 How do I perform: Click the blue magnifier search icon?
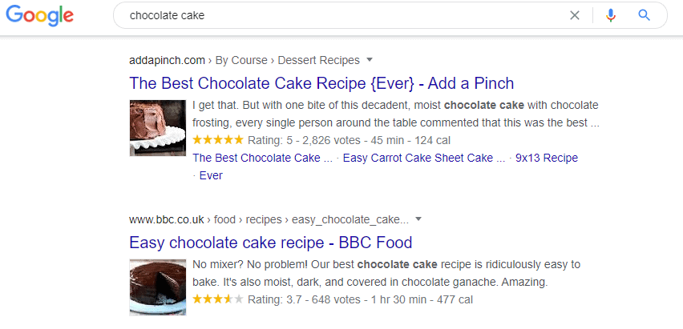point(644,16)
